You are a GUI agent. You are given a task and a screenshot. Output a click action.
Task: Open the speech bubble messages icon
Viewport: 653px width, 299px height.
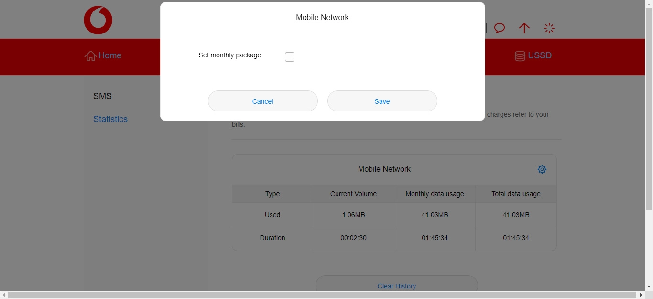(500, 28)
